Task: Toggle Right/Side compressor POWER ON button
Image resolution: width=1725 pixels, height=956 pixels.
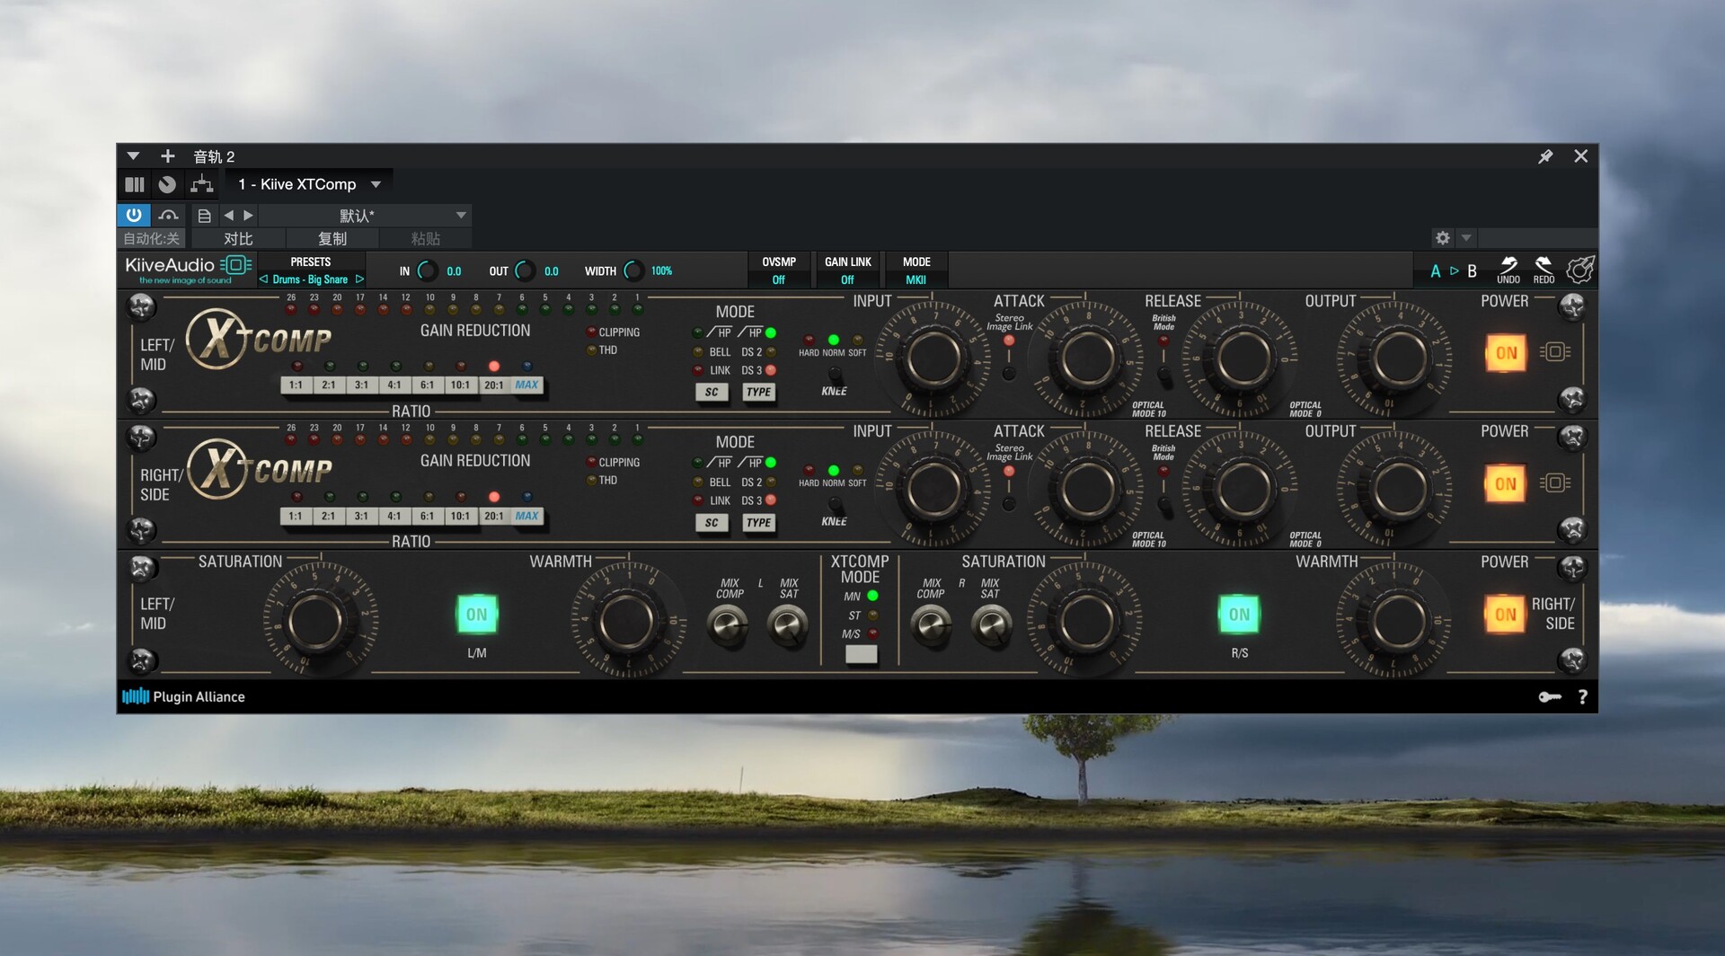Action: click(1506, 484)
